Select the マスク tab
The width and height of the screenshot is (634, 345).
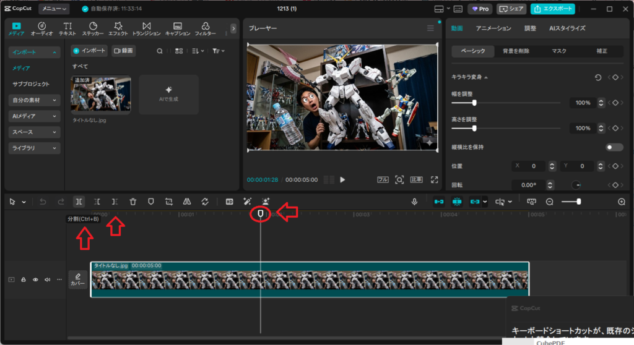(x=558, y=51)
